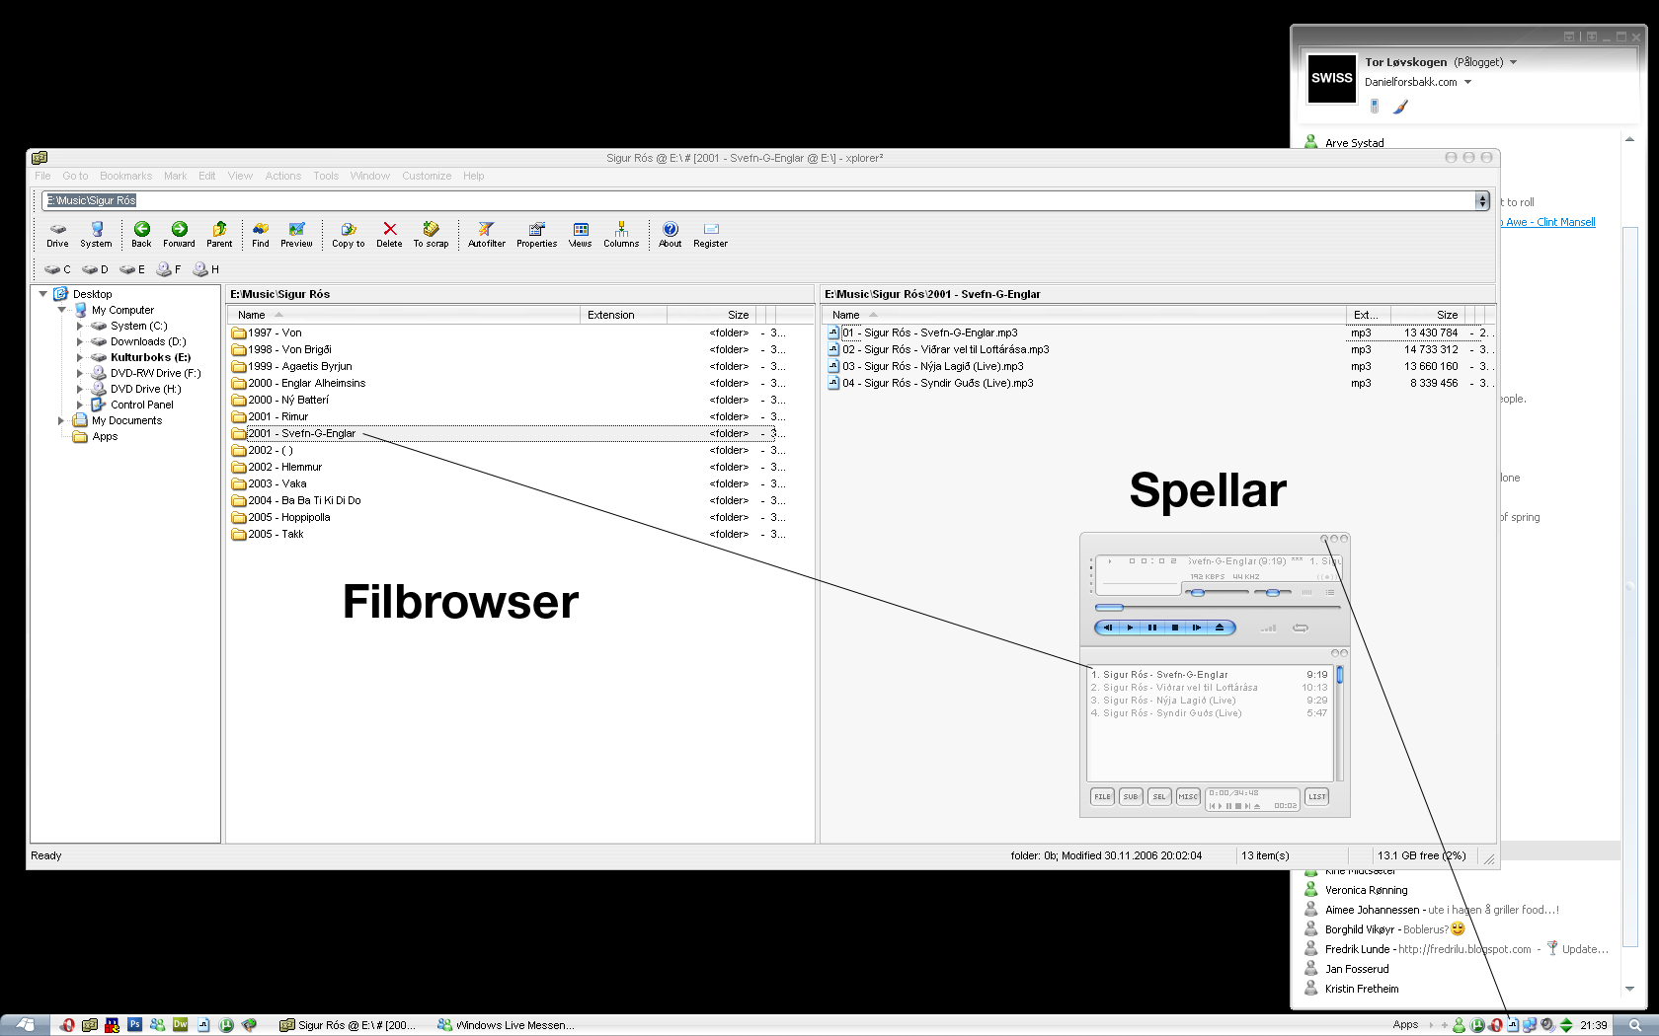The image size is (1659, 1036).
Task: Click the volume speaker tray icon
Action: 1547,1025
